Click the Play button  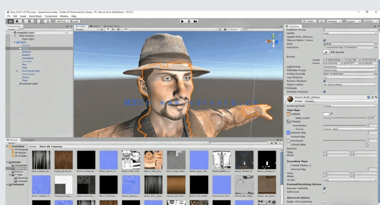click(183, 21)
